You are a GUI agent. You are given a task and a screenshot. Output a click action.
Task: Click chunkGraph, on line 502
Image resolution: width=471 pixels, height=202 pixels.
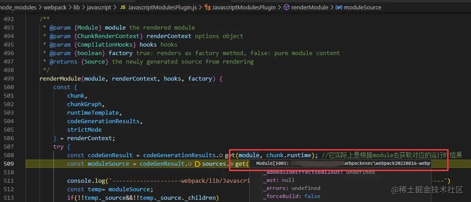tap(86, 104)
